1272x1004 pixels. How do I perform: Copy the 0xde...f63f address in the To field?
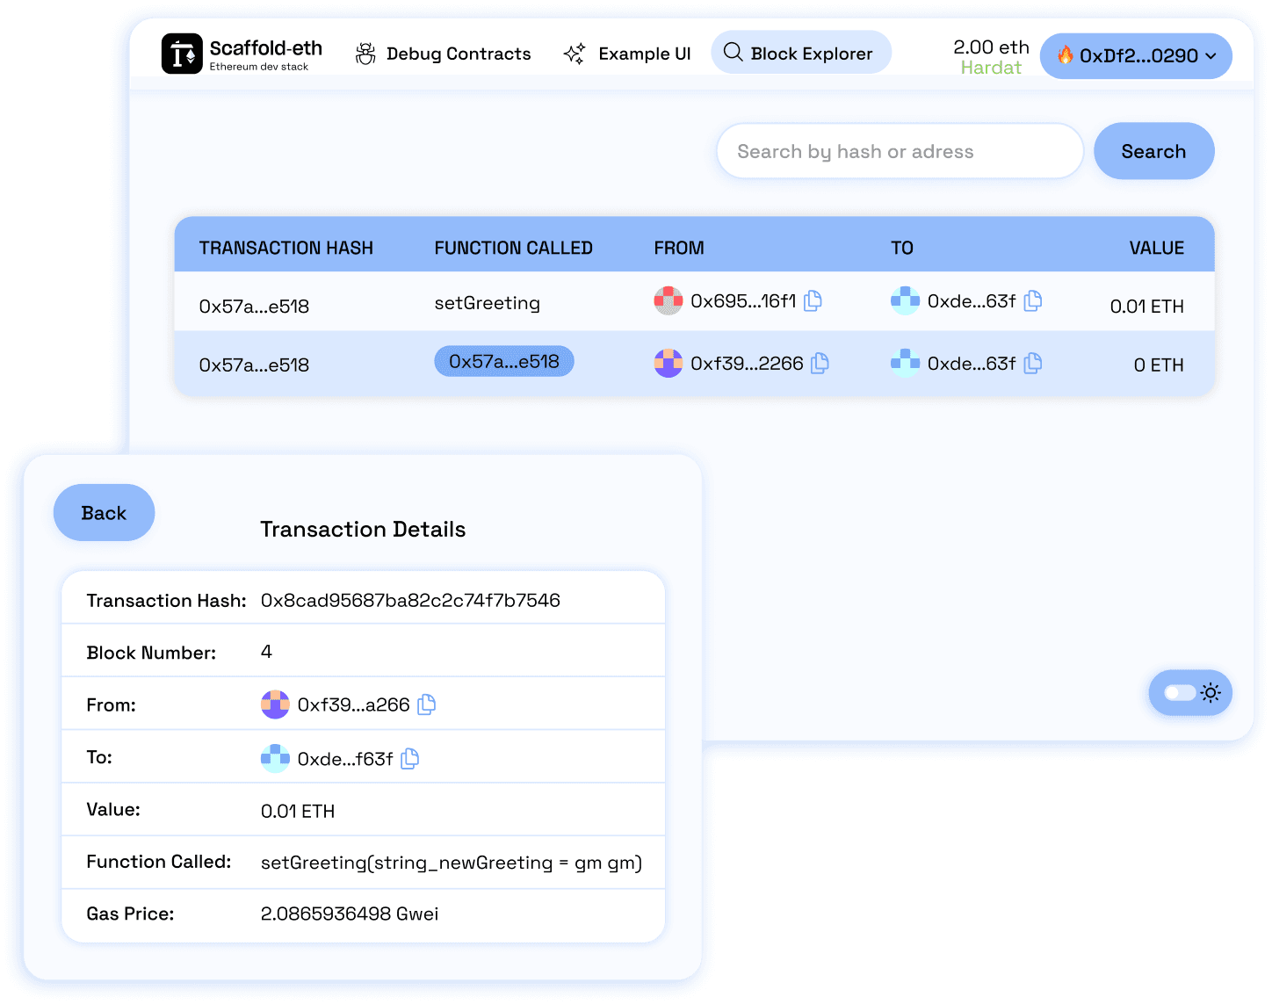tap(409, 758)
